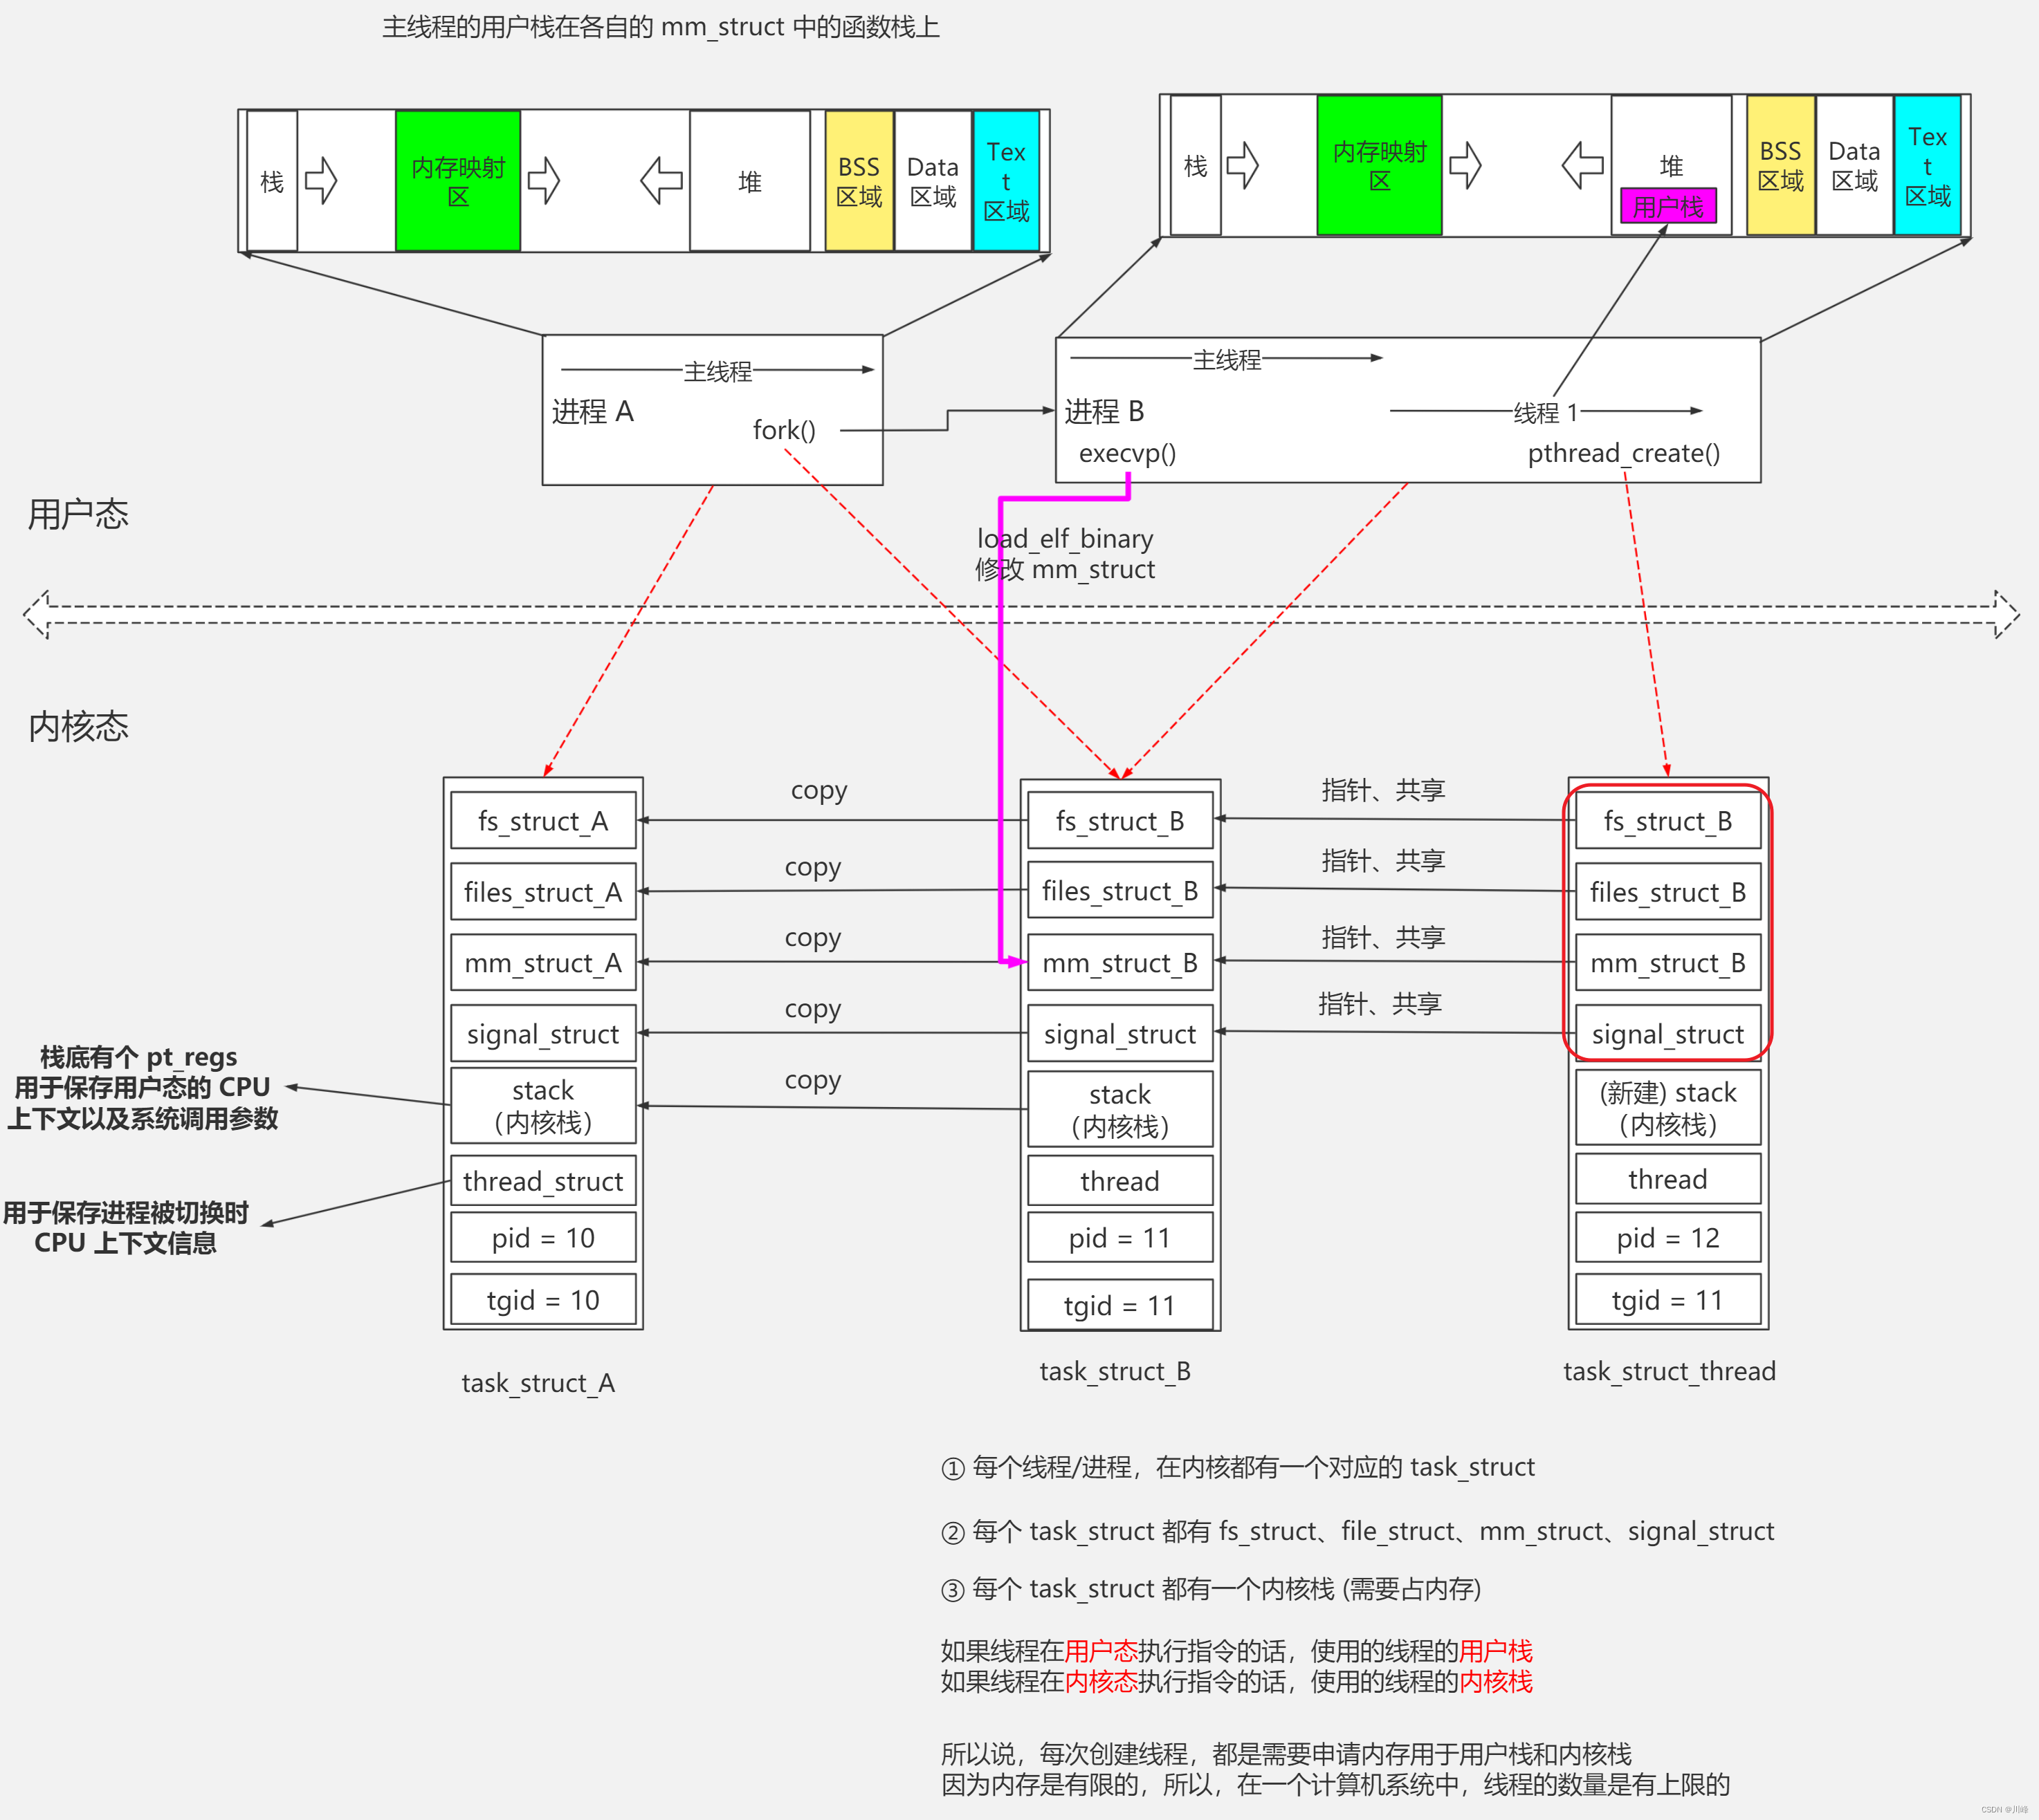Click note ① about 每个线程/进程 task_struct
This screenshot has width=2039, height=1820.
coord(1238,1467)
